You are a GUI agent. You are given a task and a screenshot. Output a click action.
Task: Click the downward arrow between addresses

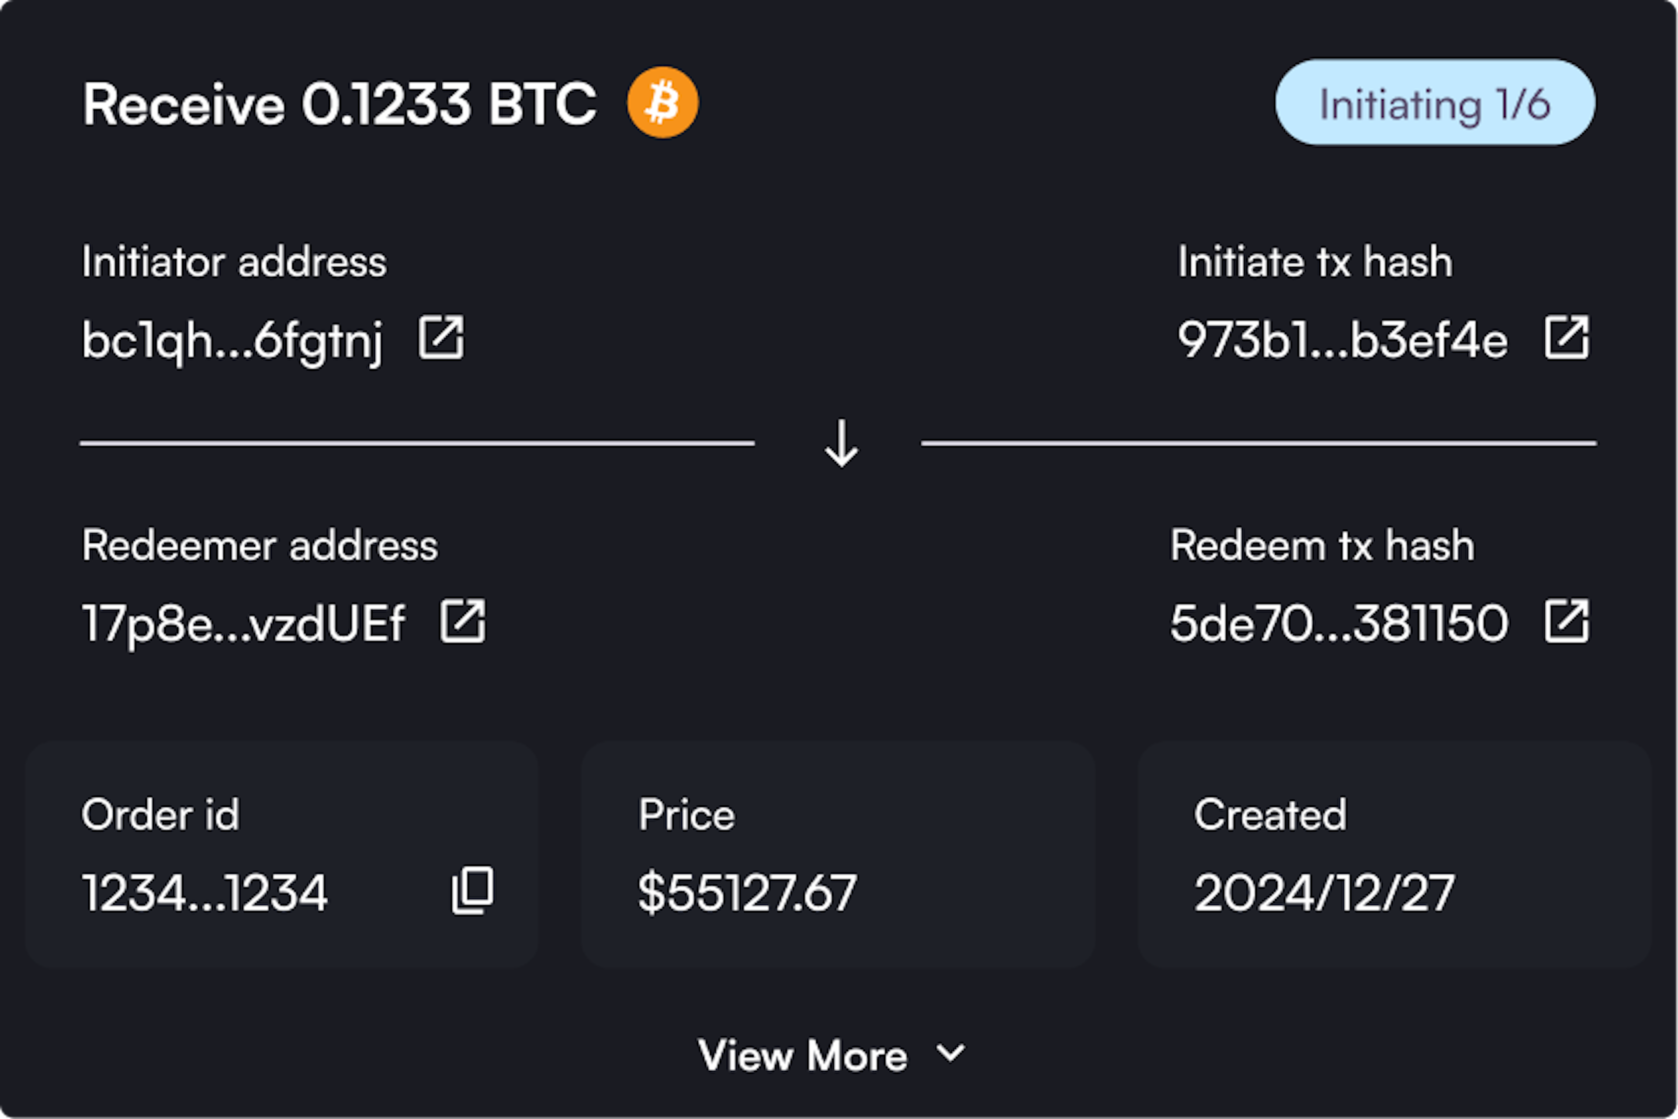point(842,443)
